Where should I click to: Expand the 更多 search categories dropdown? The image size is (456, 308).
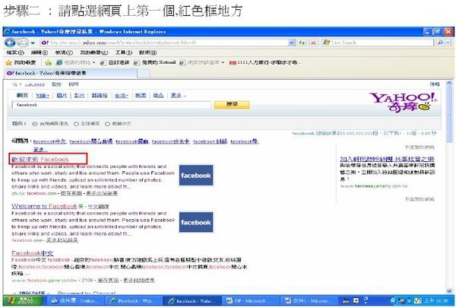178,96
